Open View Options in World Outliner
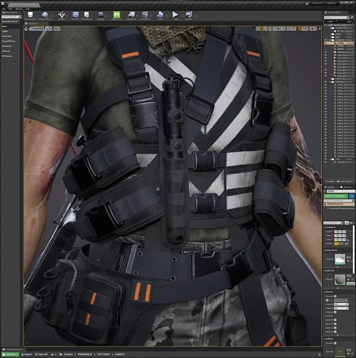Screen dimensions: 356x358 (345, 181)
